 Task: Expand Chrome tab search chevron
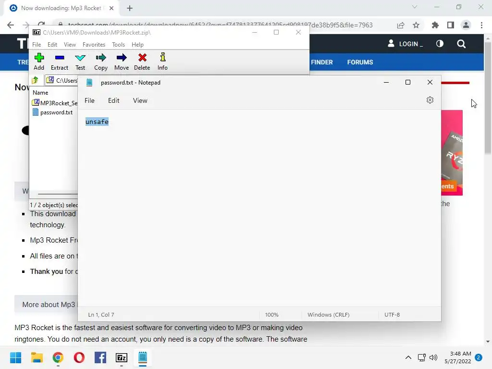tap(415, 7)
